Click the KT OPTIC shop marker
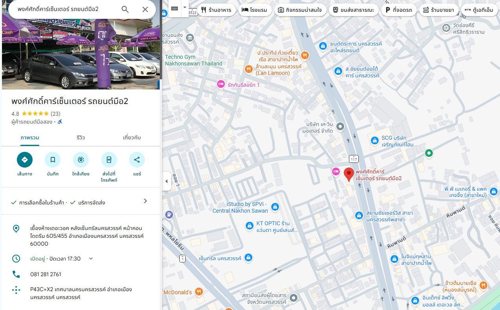This screenshot has width=500, height=310. pyautogui.click(x=249, y=226)
